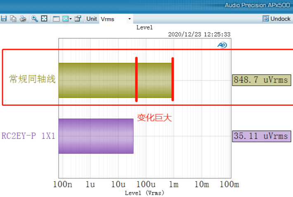Click the Save graph icon
This screenshot has height=197, width=293.
[x=4, y=19]
